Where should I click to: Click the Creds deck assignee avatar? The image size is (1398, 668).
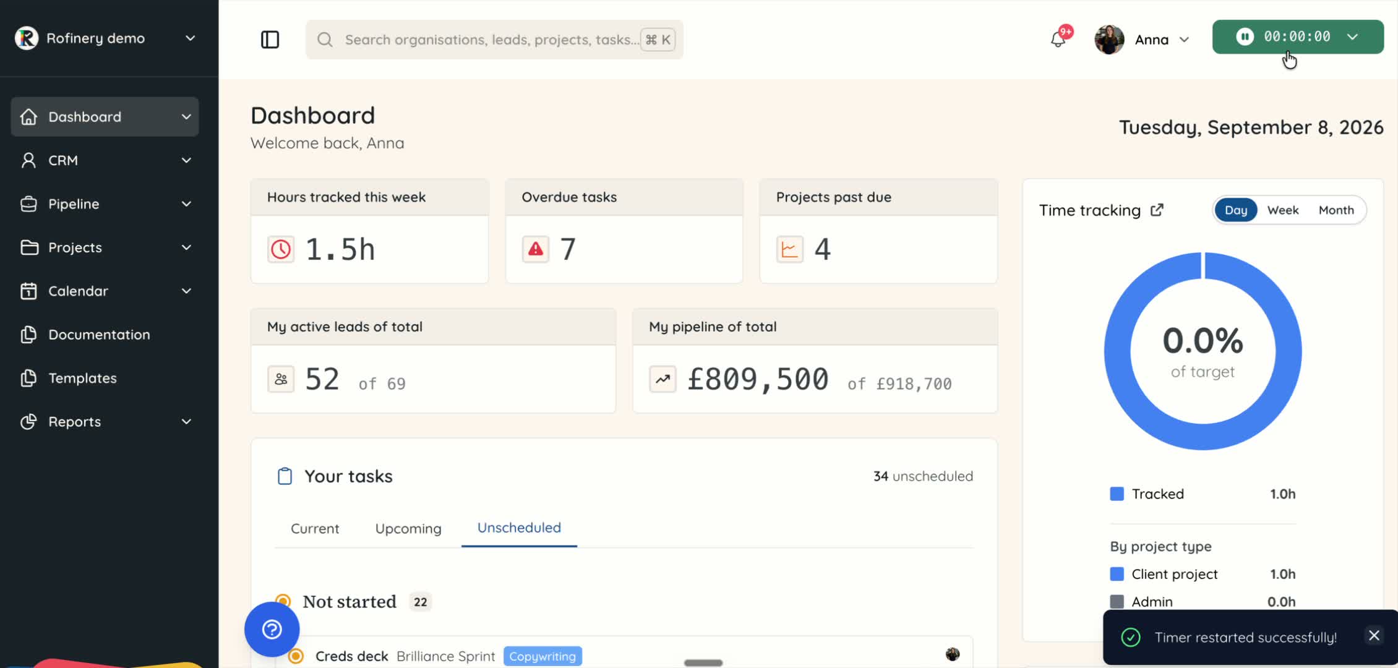click(953, 654)
